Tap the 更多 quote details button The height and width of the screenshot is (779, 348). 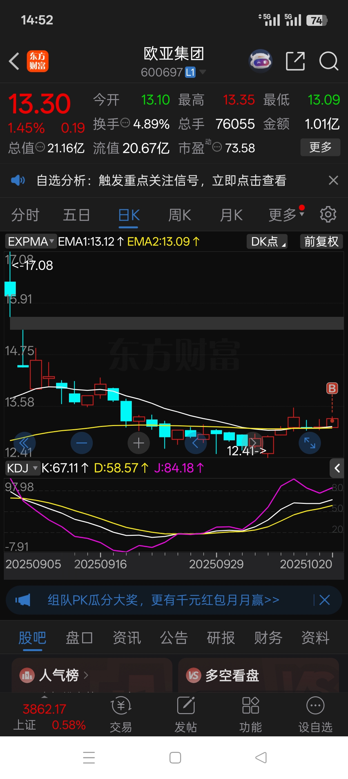coord(320,147)
